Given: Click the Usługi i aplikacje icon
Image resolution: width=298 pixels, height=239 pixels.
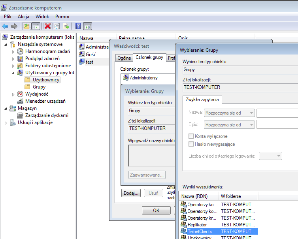Looking at the screenshot, I should tap(13, 122).
